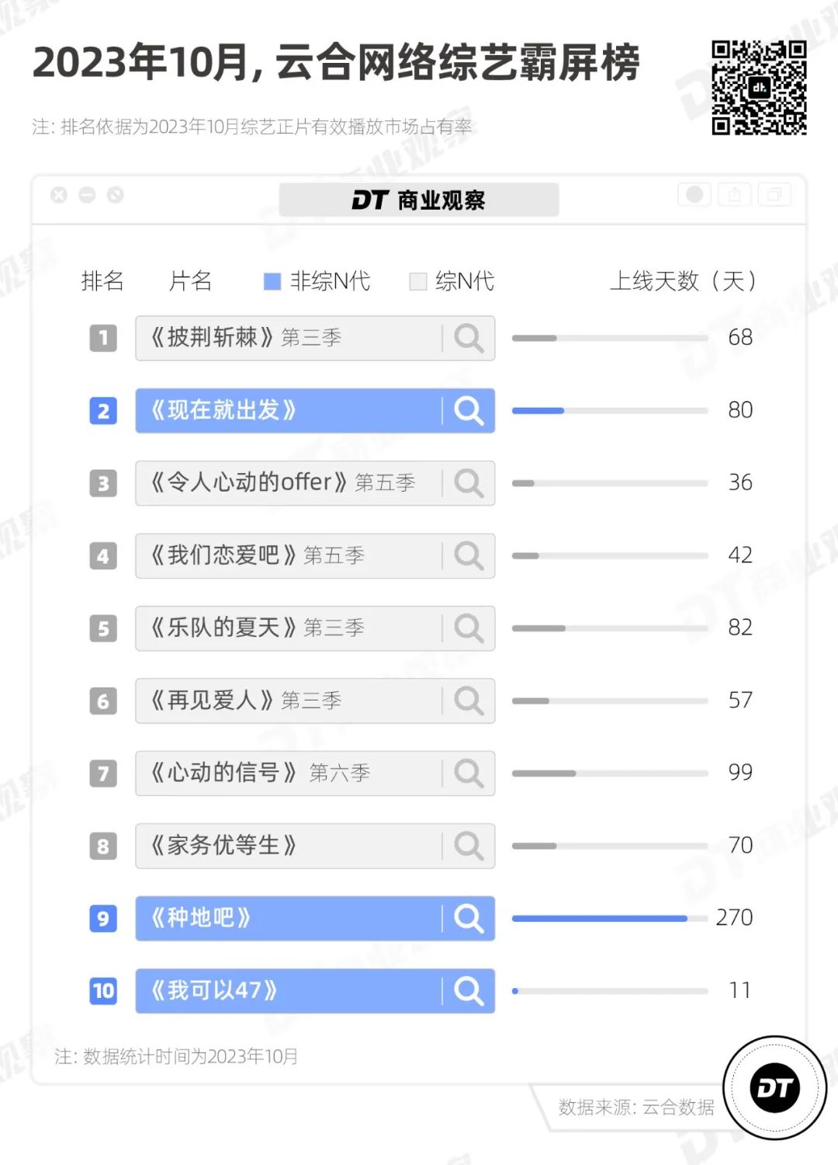The image size is (838, 1165).
Task: Click the rank 4 number badge
Action: pyautogui.click(x=103, y=556)
